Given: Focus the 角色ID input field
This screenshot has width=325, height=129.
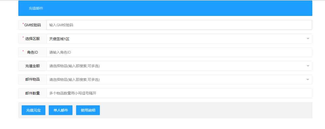Looking at the screenshot, I should click(179, 52).
